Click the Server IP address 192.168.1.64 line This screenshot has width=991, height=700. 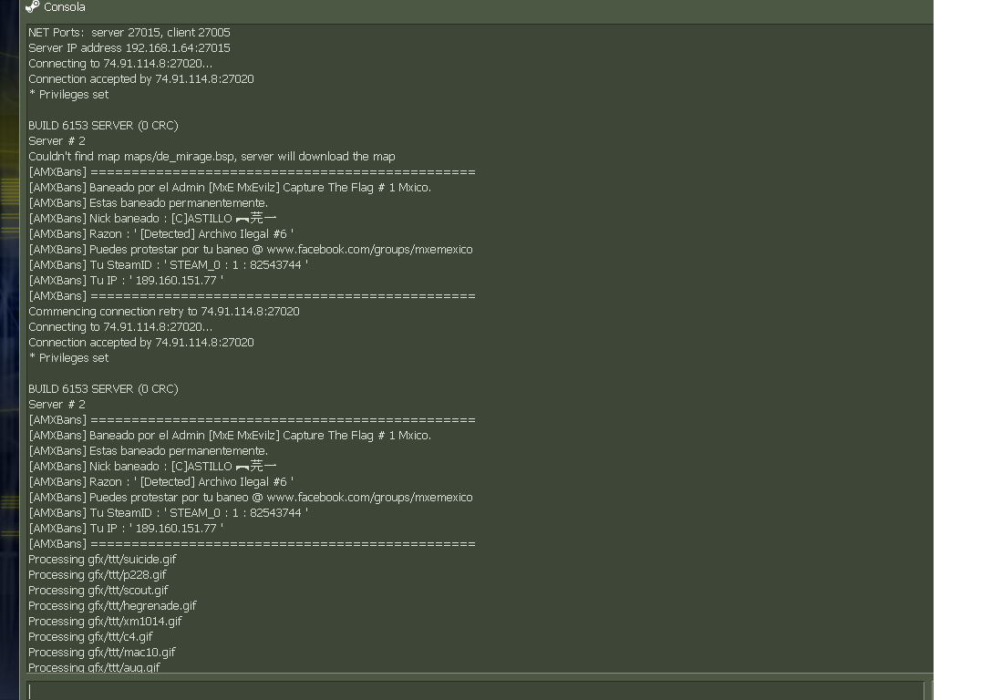(129, 48)
